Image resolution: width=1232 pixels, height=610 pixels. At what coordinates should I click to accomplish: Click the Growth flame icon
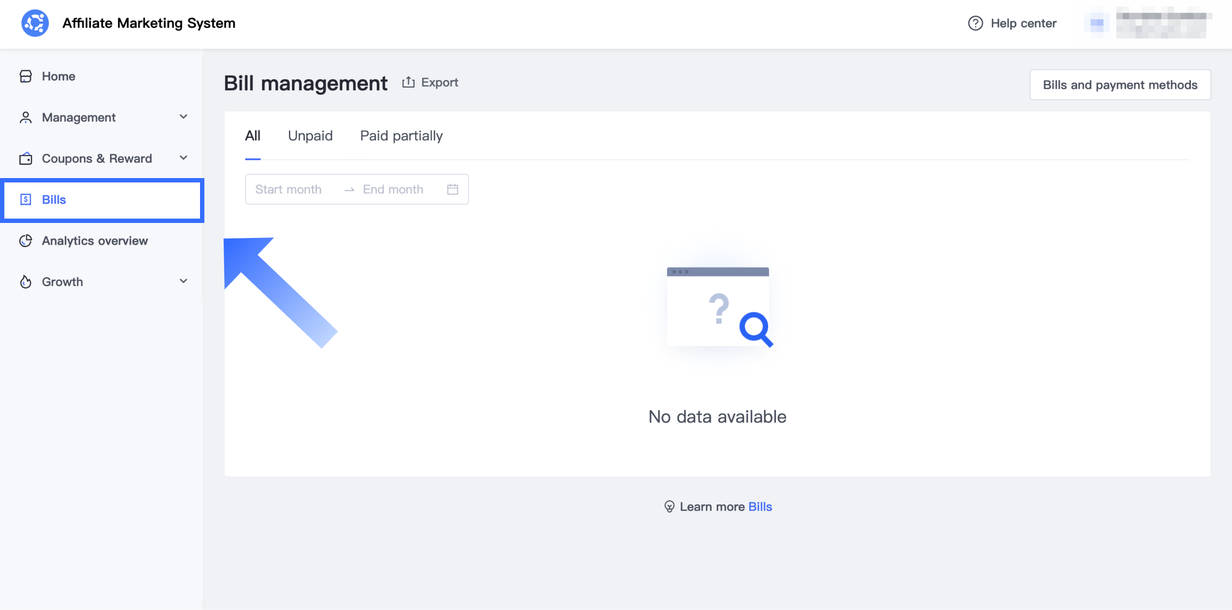pos(26,282)
